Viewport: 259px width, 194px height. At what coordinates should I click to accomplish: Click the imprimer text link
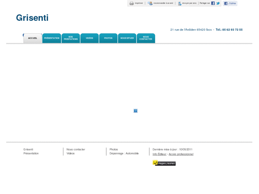(139, 3)
